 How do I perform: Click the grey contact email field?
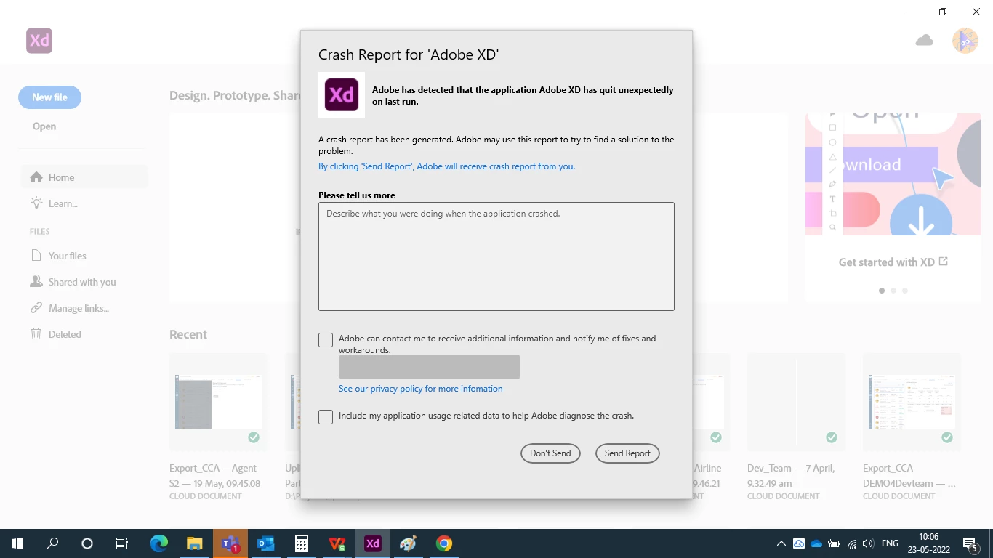[x=430, y=367]
